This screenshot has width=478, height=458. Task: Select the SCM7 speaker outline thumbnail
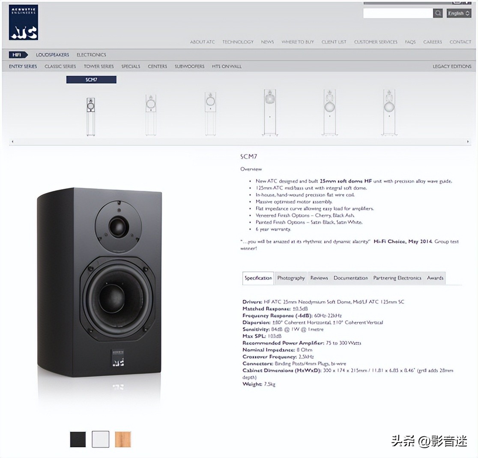click(x=90, y=116)
